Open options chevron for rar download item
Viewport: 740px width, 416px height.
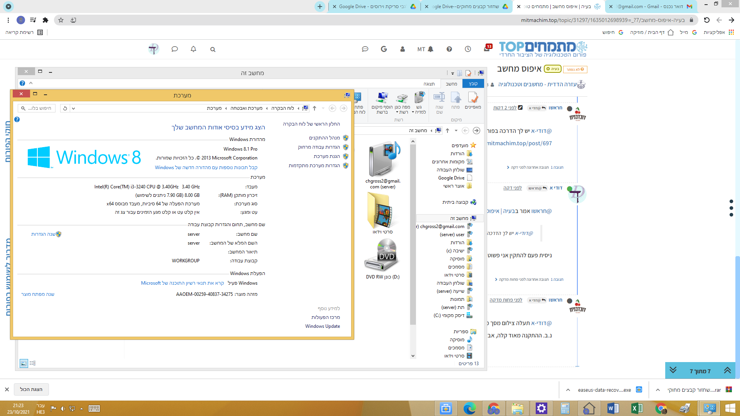point(658,390)
